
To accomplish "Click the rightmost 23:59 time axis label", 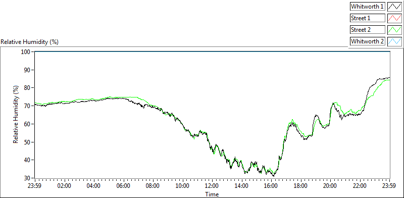I will pos(389,185).
